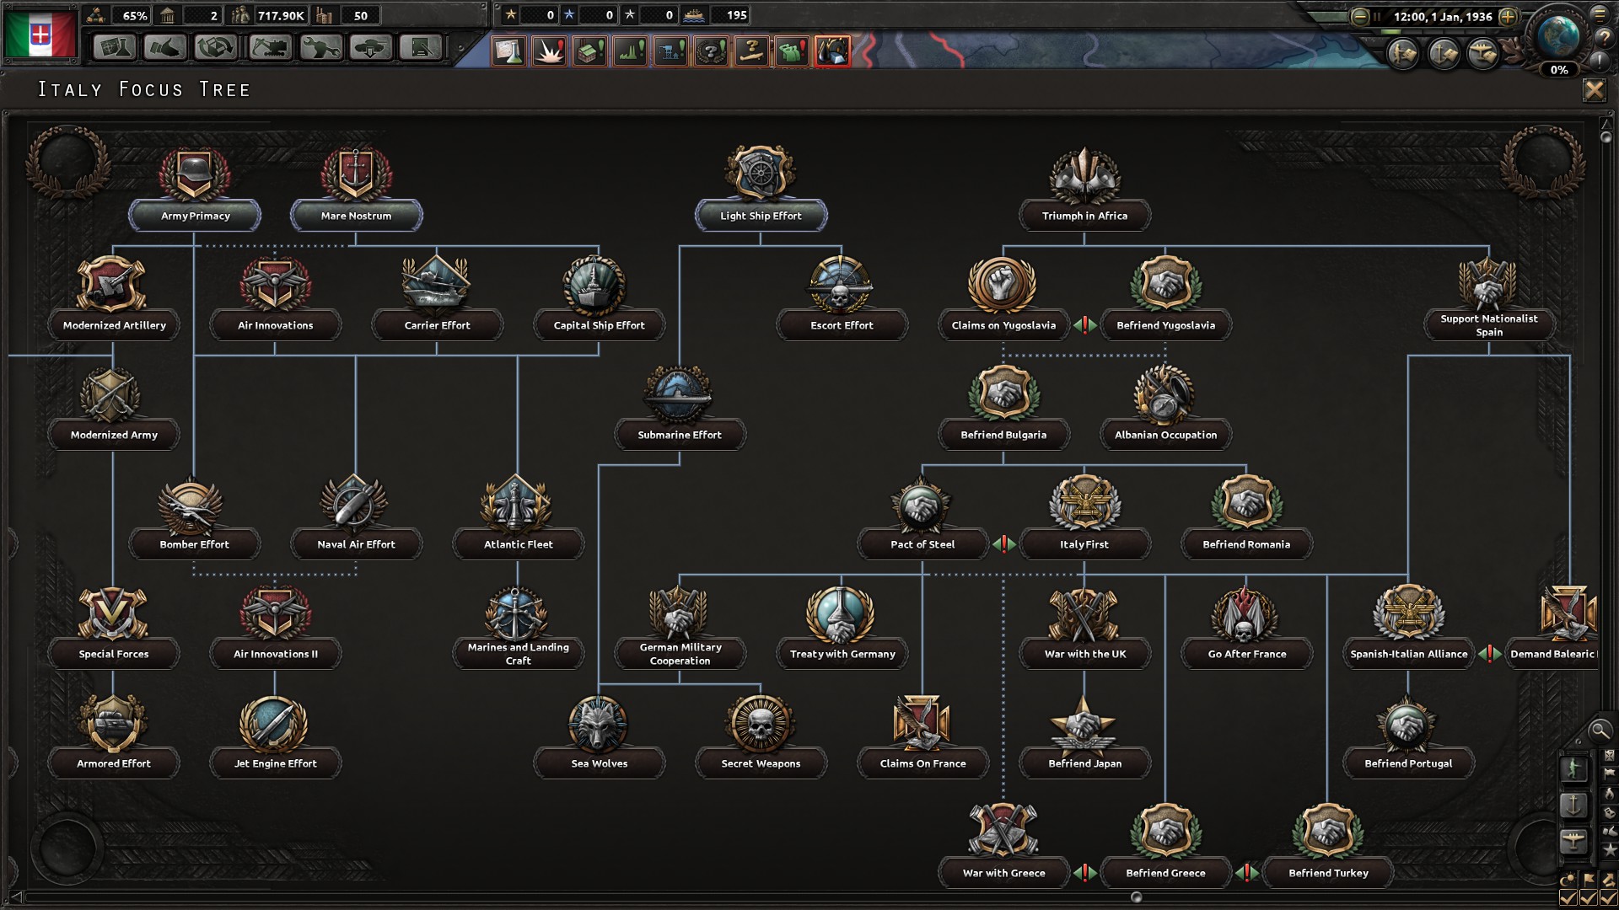Select the Pact of Steel focus

pyautogui.click(x=922, y=518)
